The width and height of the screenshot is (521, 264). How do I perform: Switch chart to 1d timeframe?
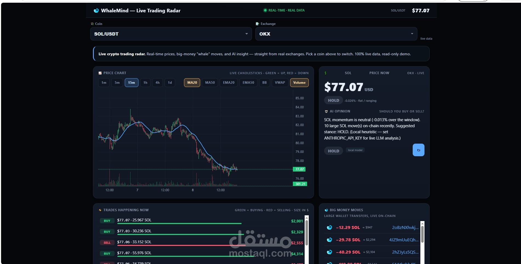click(170, 83)
